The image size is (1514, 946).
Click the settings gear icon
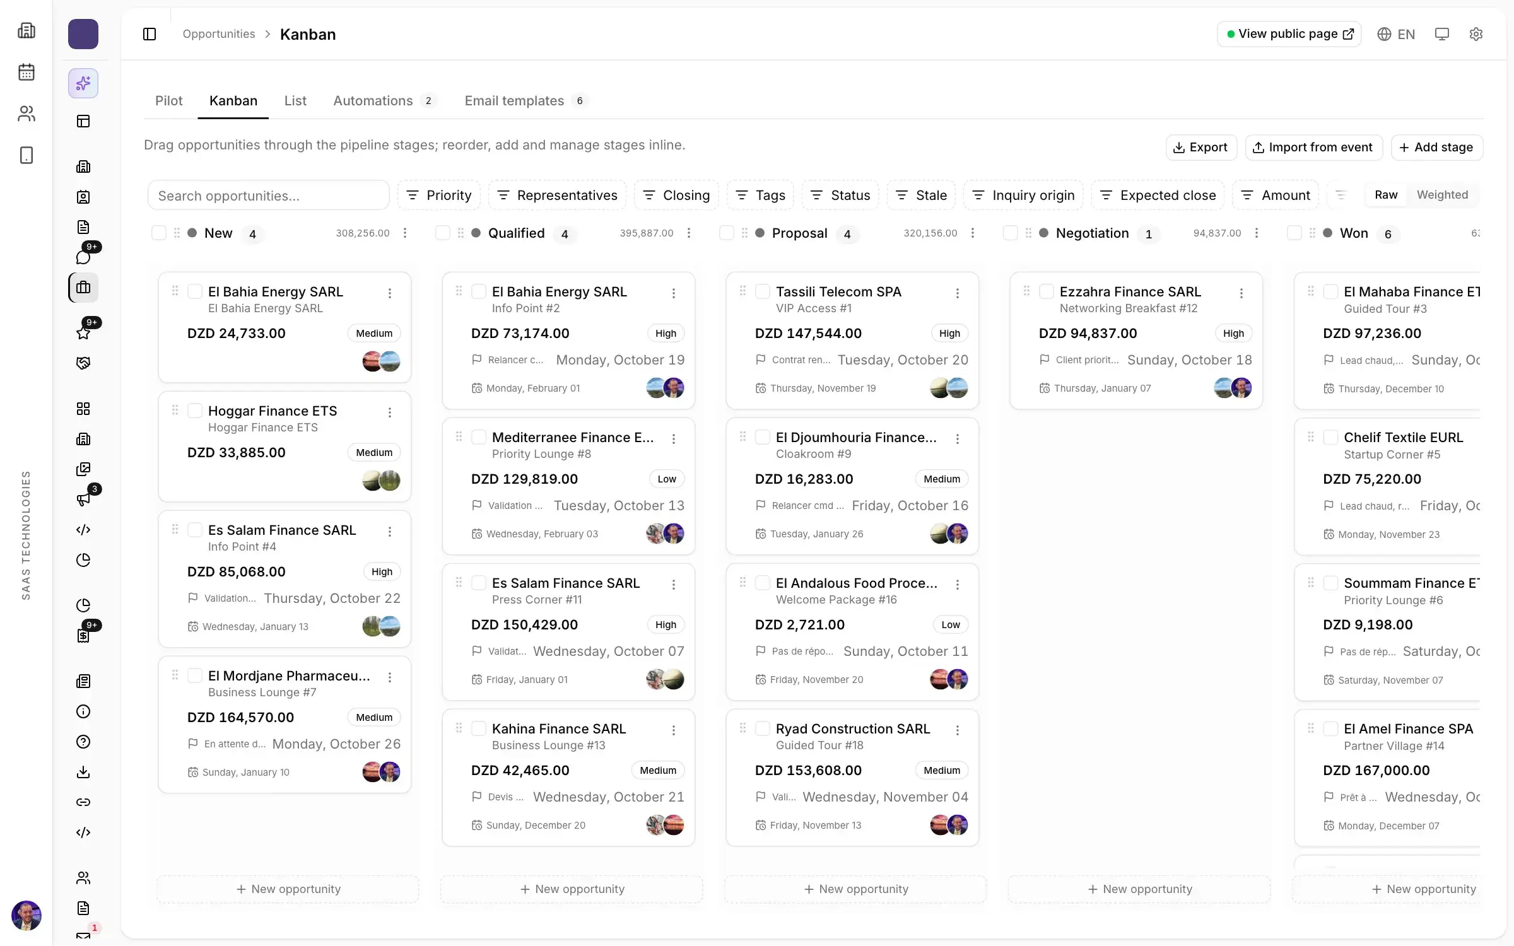point(1476,34)
